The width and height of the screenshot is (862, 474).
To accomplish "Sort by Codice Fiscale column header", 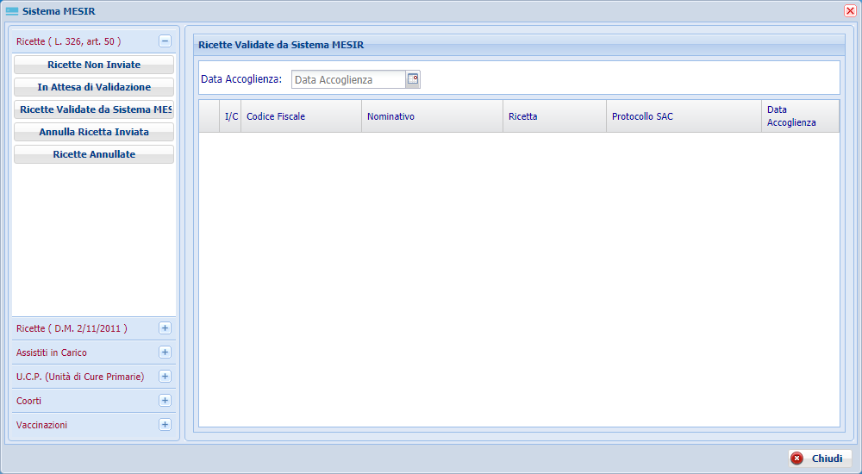I will [301, 116].
